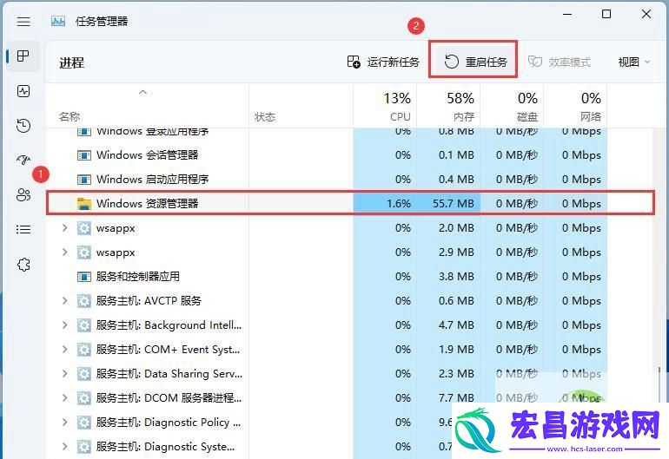
Task: Expand 服务主机: Background Intell... group
Action: [x=65, y=325]
